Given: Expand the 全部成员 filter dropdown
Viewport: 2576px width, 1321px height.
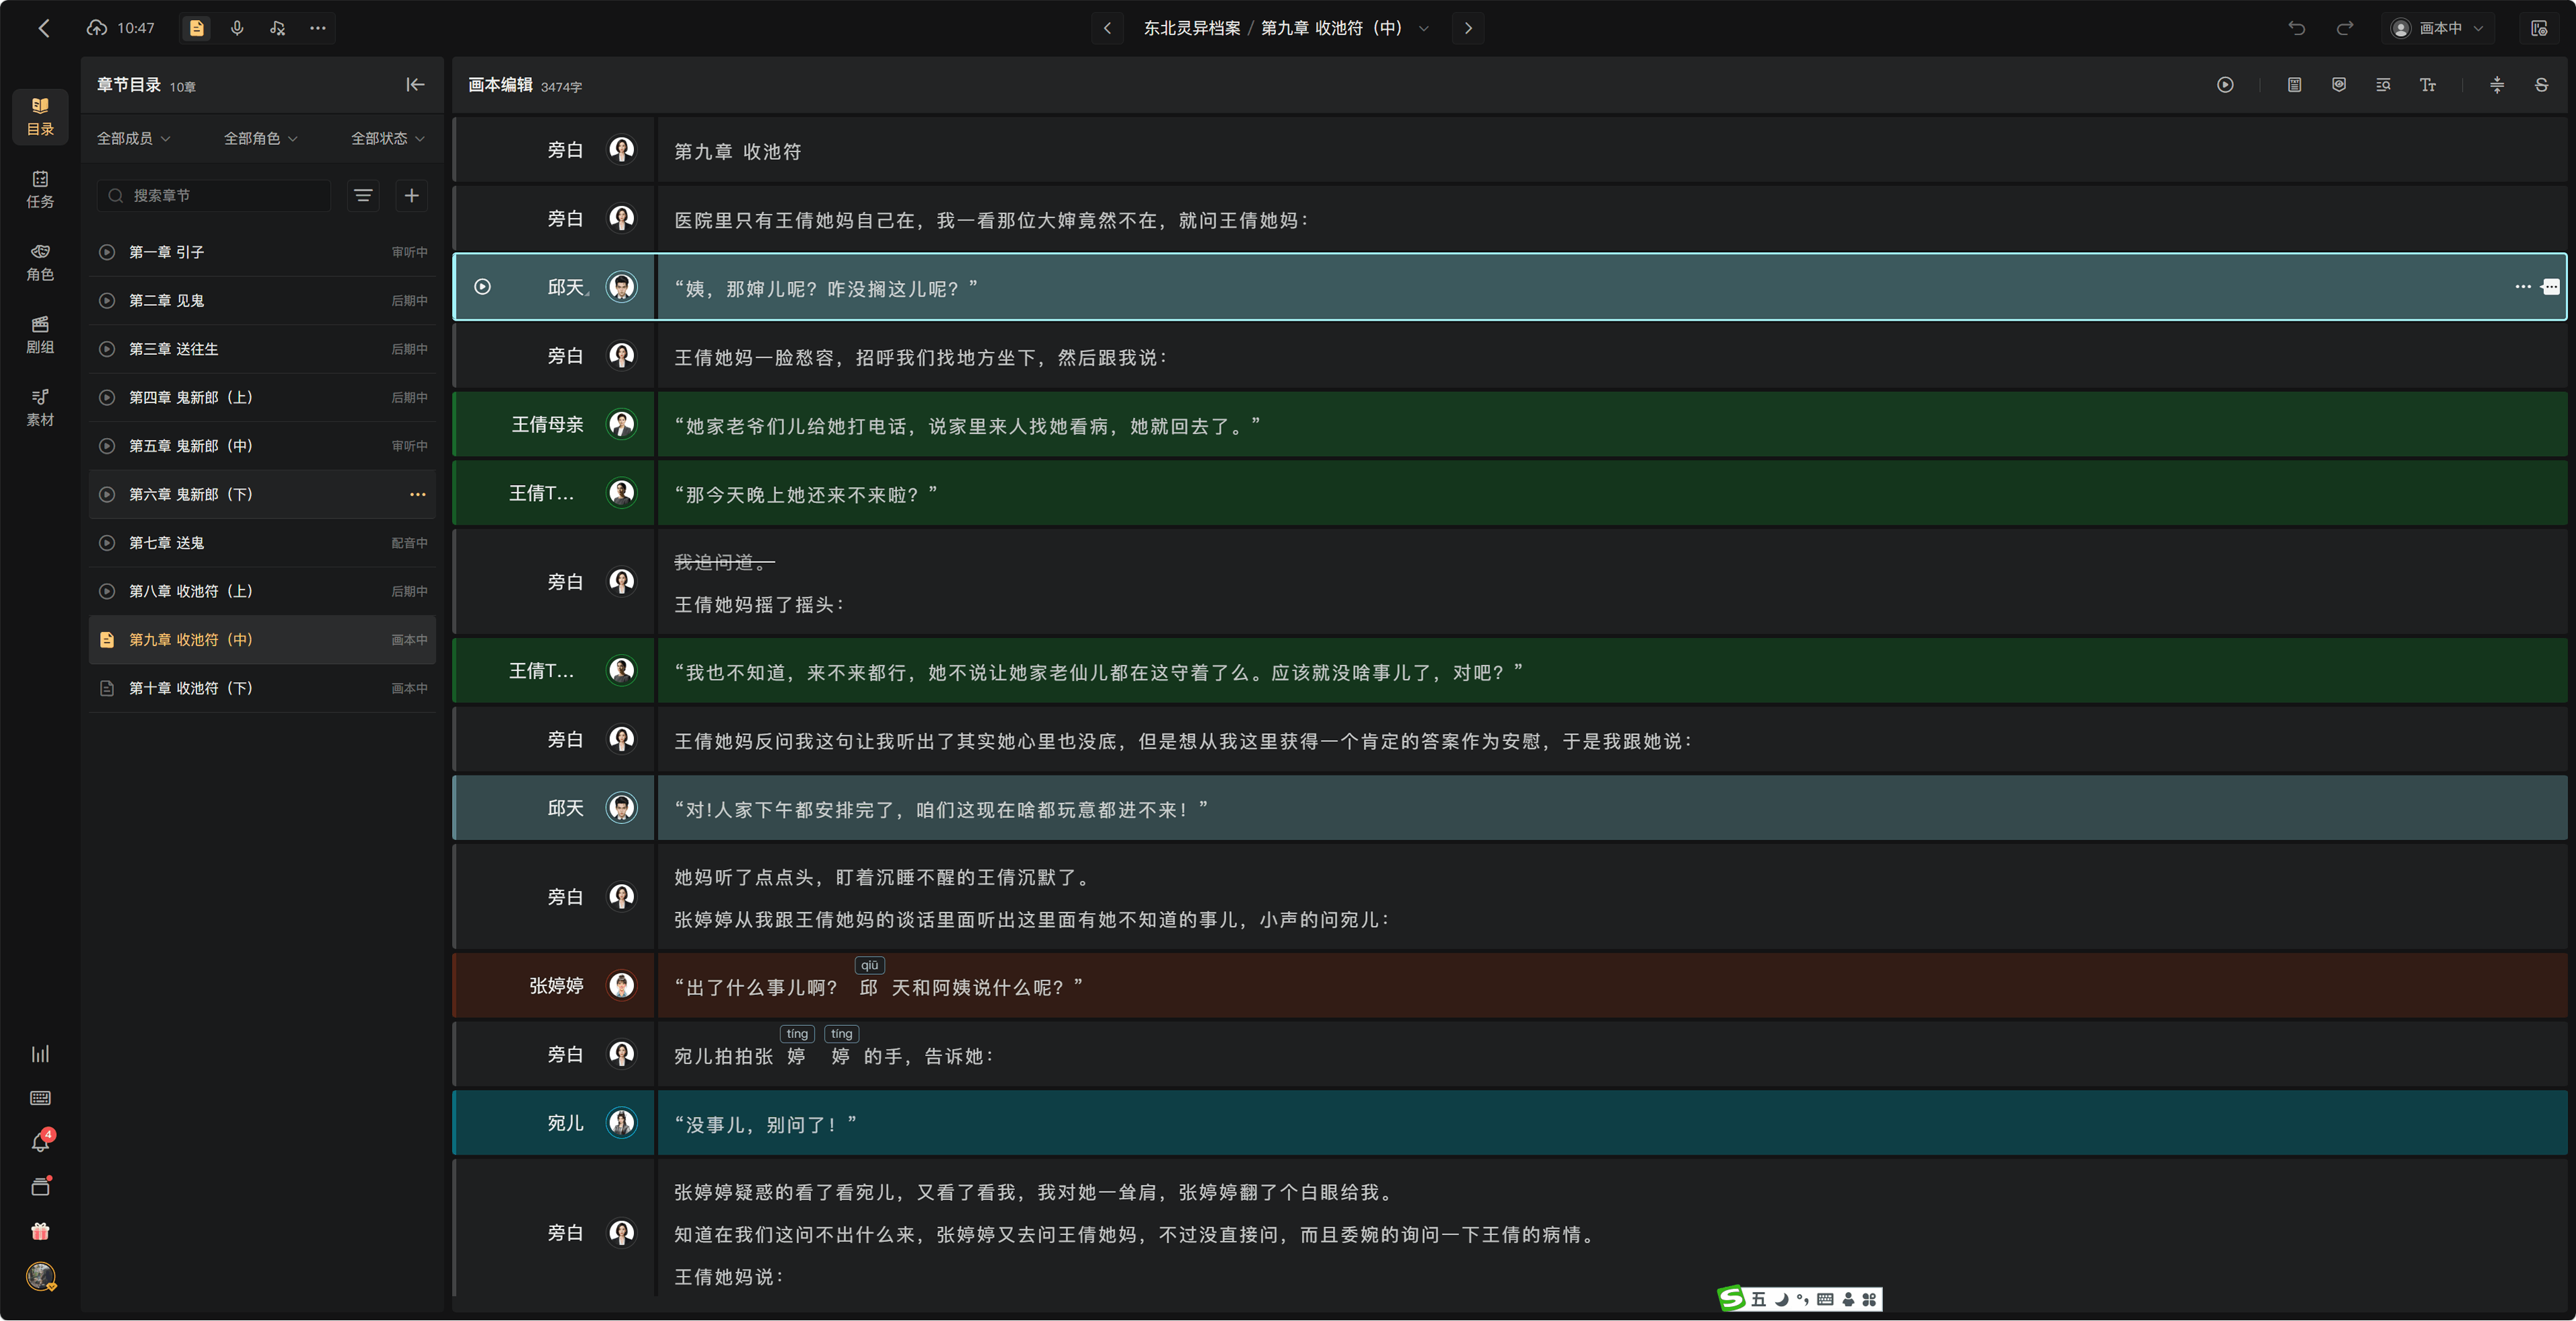Looking at the screenshot, I should click(133, 138).
